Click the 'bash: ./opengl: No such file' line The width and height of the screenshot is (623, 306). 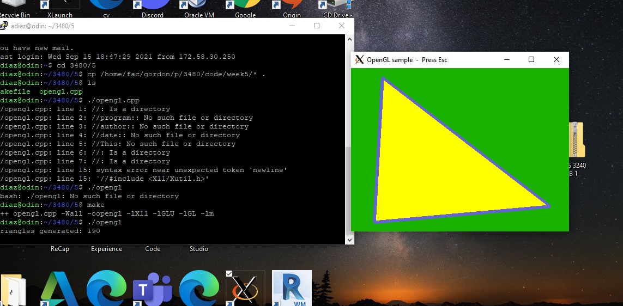pos(89,196)
